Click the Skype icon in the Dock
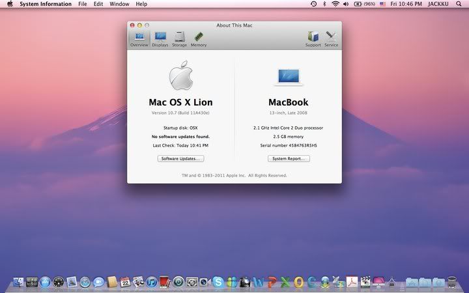This screenshot has height=293, width=469. click(218, 282)
